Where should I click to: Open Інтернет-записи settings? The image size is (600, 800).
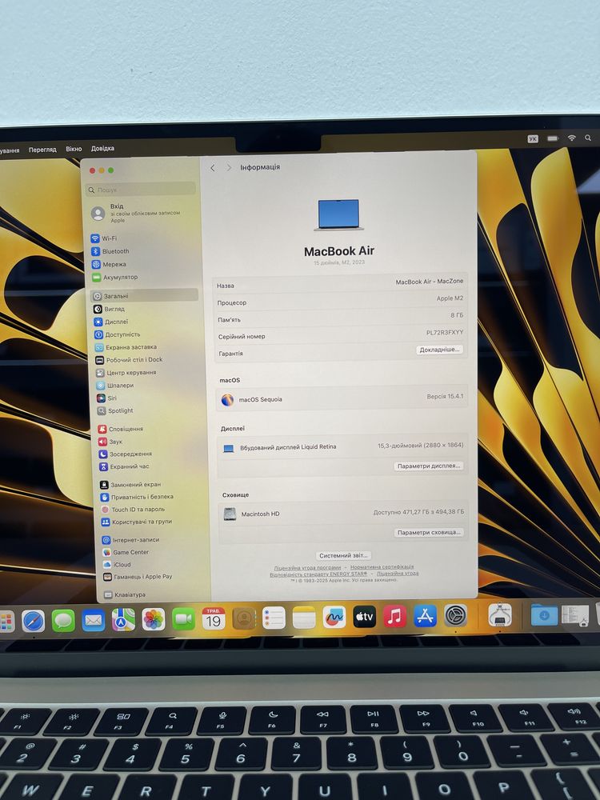click(x=130, y=540)
